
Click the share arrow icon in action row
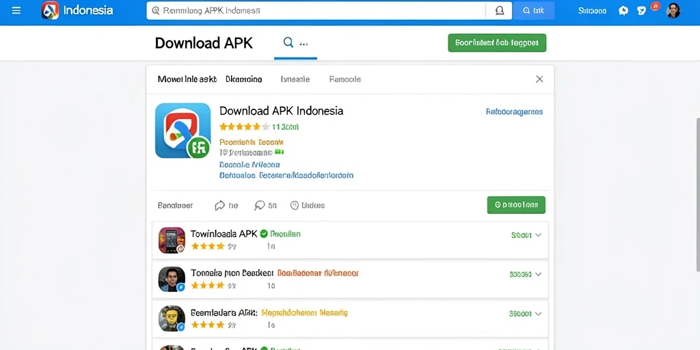coord(219,205)
